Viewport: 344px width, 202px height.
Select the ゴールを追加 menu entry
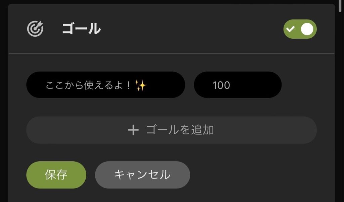(x=172, y=130)
